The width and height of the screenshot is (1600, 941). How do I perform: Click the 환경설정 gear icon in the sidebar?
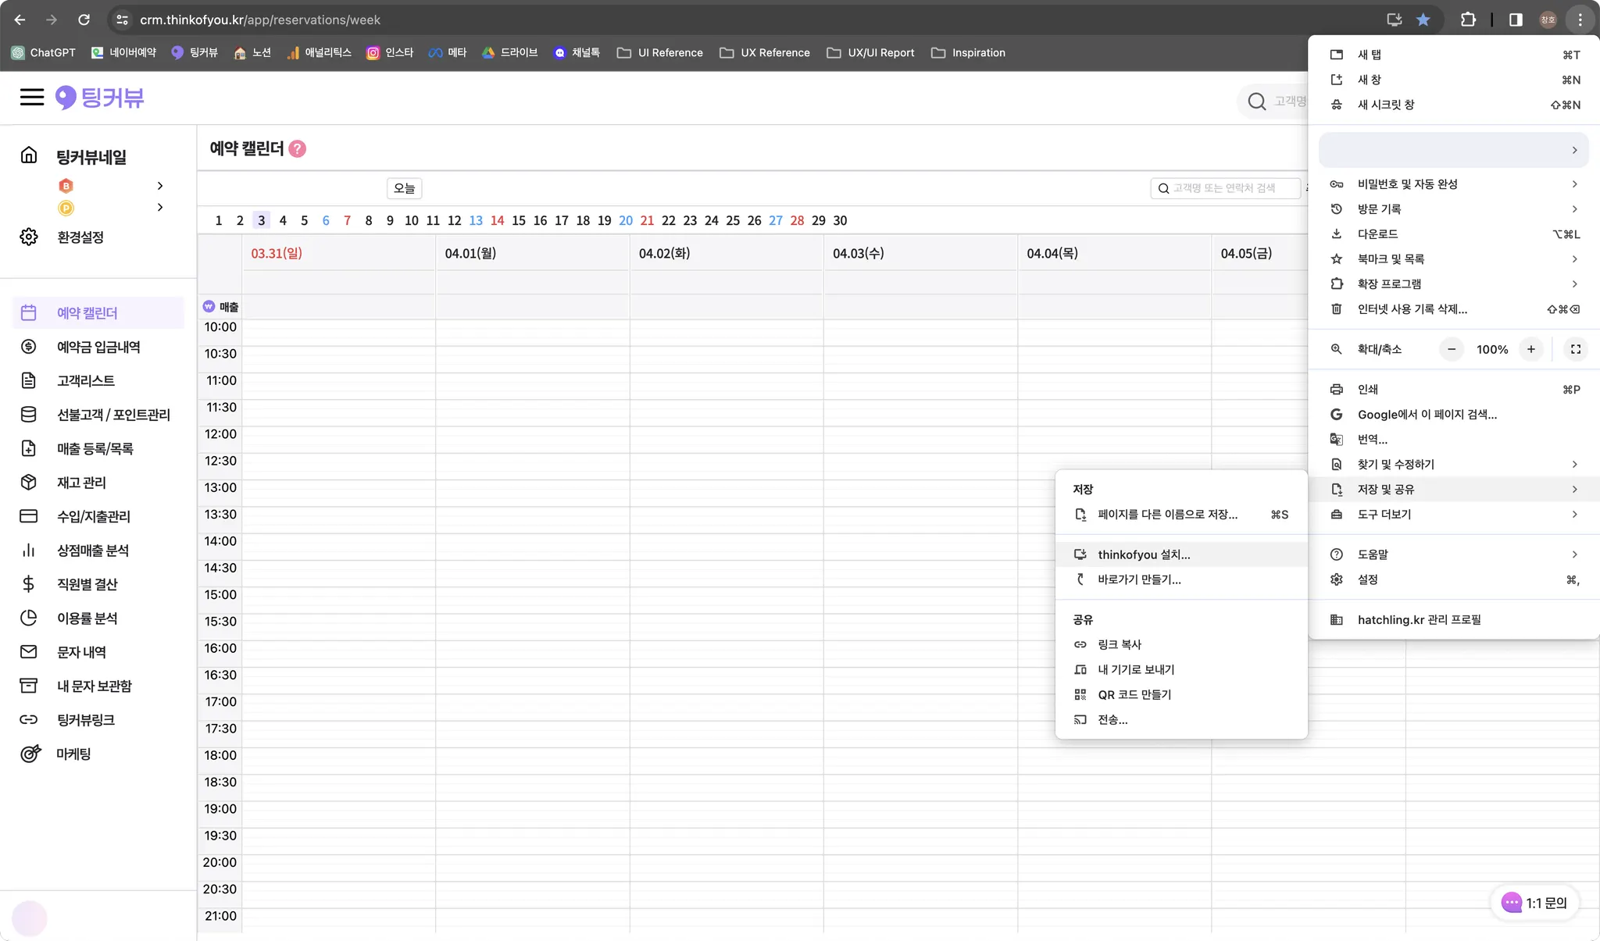coord(29,237)
